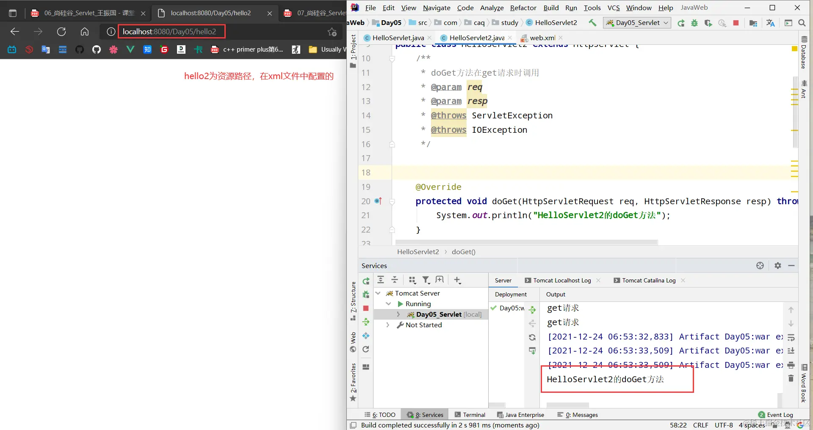Open the Bilibili bookmark in the browser bar
Image resolution: width=813 pixels, height=430 pixels.
pyautogui.click(x=12, y=49)
